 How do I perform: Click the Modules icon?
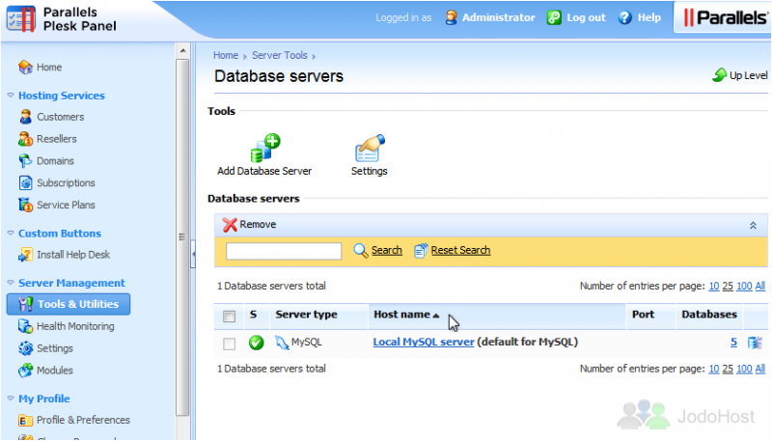(25, 371)
